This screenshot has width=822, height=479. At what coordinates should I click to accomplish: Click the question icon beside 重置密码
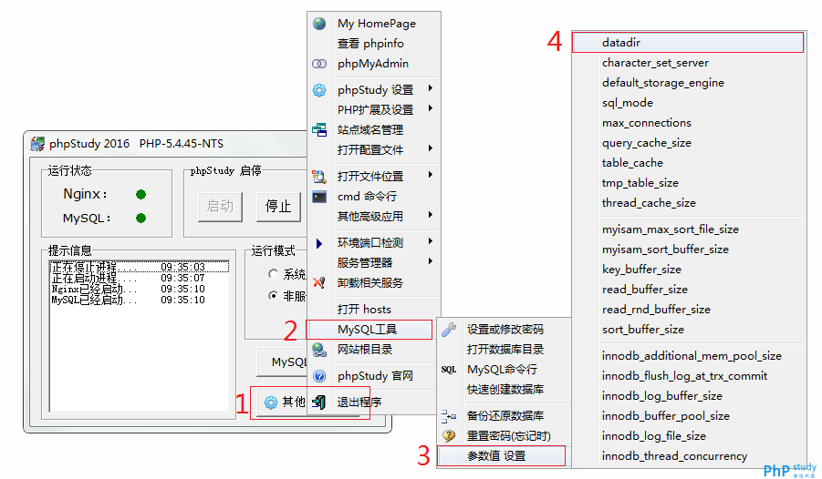pyautogui.click(x=449, y=436)
